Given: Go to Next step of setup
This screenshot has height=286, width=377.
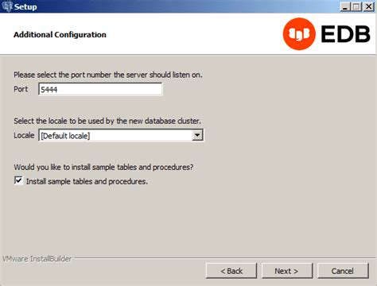Looking at the screenshot, I should (287, 271).
